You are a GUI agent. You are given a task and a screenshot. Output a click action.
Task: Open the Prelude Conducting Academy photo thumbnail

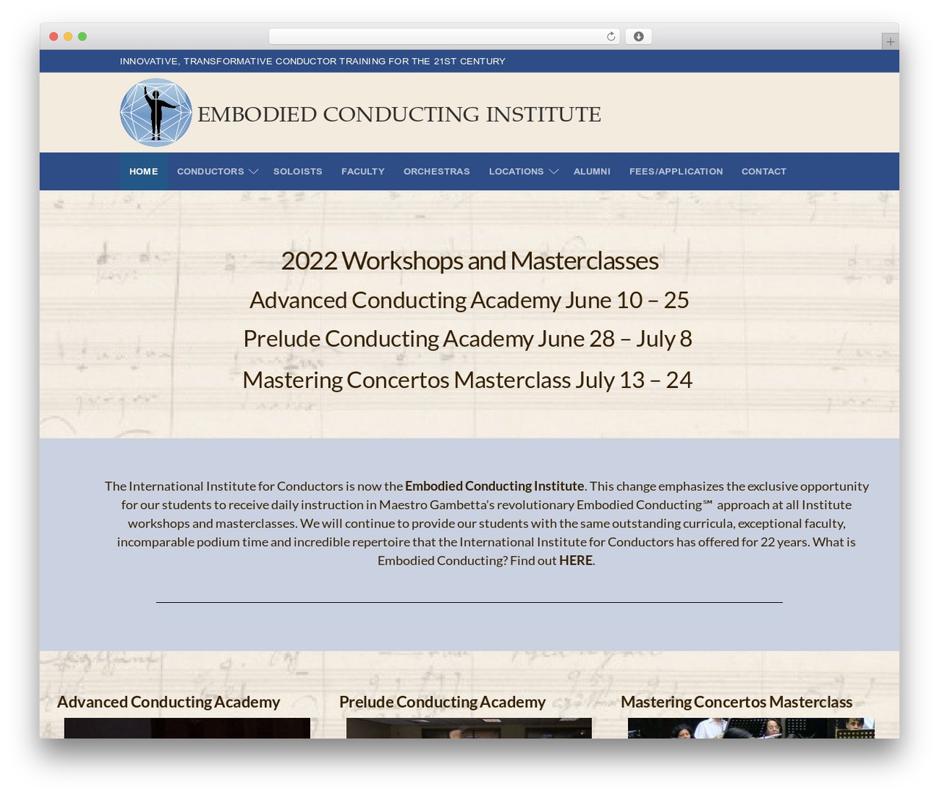coord(469,728)
